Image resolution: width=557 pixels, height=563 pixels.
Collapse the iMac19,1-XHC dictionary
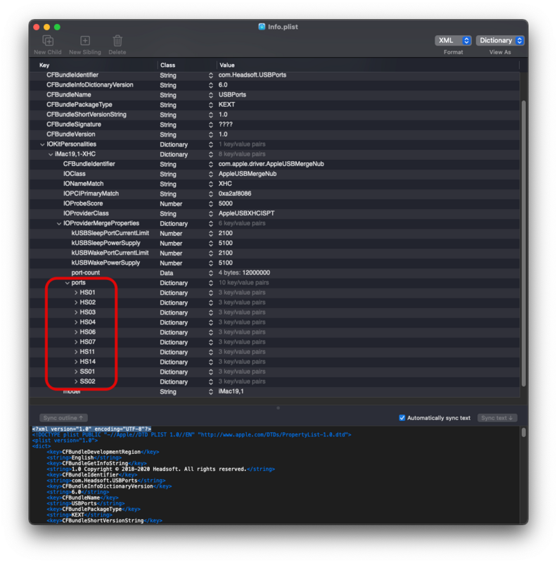click(51, 154)
